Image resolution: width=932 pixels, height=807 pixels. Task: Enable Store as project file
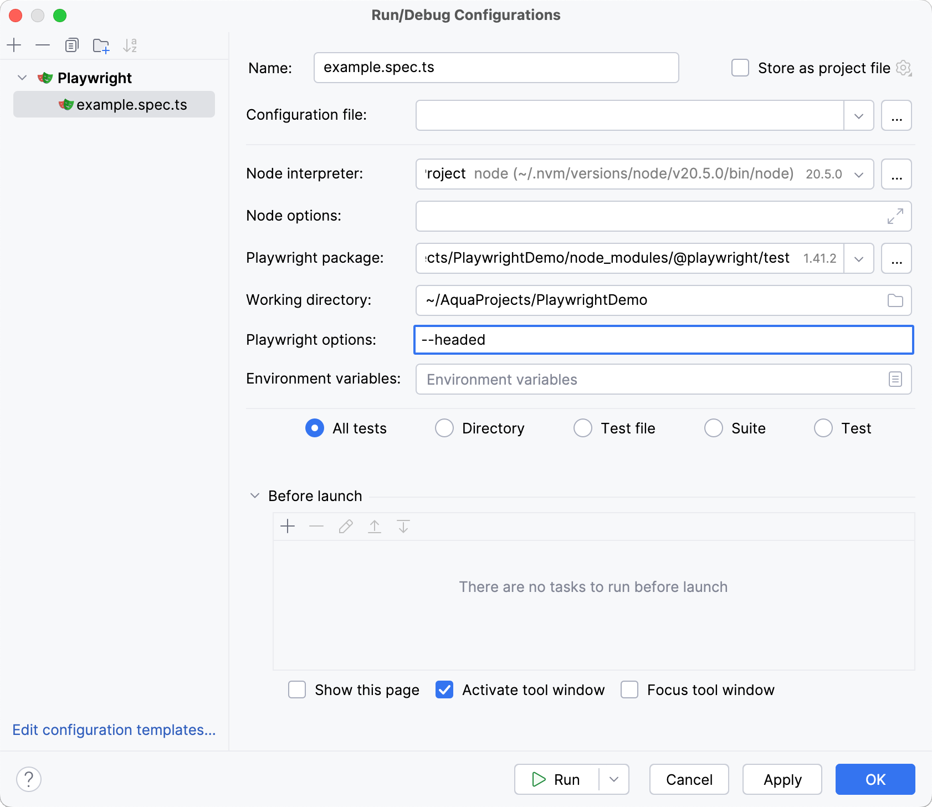[x=741, y=68]
